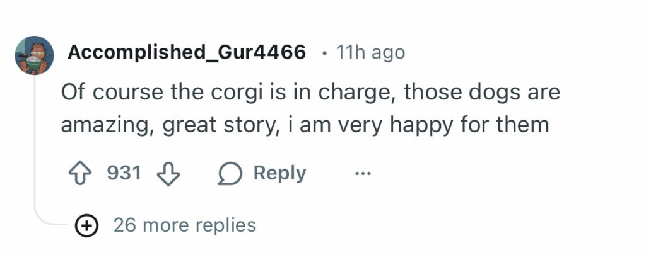Click the 931 vote count
Viewport: 646px width, 255px height.
tap(124, 173)
